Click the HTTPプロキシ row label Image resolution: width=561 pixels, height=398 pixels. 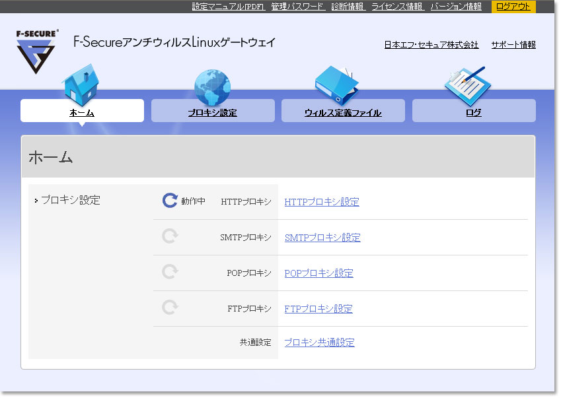246,202
